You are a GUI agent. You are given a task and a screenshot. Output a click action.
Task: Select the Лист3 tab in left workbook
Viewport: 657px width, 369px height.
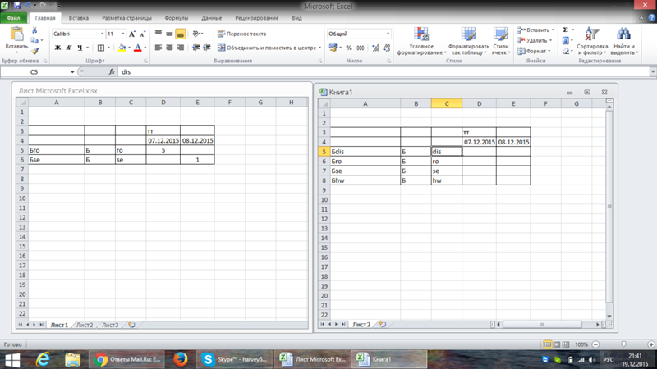(110, 325)
